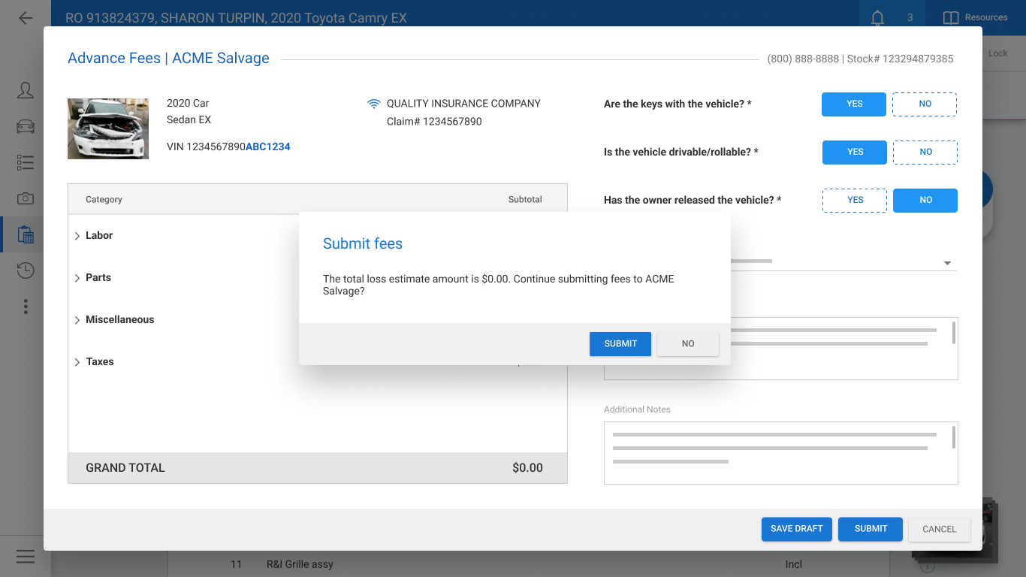Open the camera photos sidebar icon
The height and width of the screenshot is (577, 1026).
click(26, 198)
